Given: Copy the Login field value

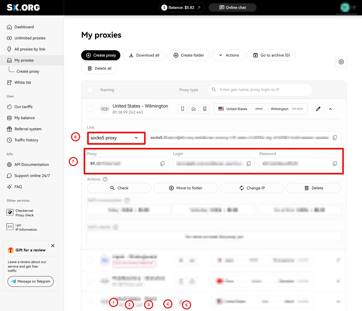Looking at the screenshot, I should 248,164.
